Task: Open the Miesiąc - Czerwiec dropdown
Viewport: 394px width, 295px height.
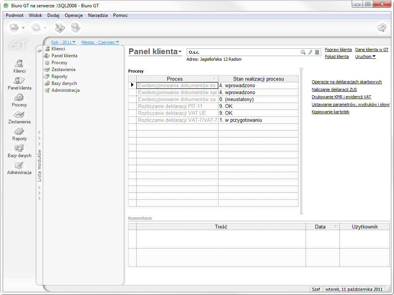Action: tap(100, 42)
